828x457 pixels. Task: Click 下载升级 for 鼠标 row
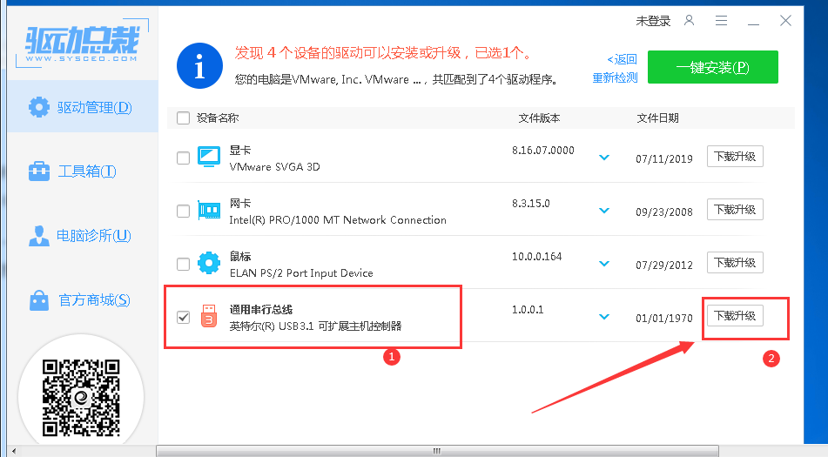(735, 262)
